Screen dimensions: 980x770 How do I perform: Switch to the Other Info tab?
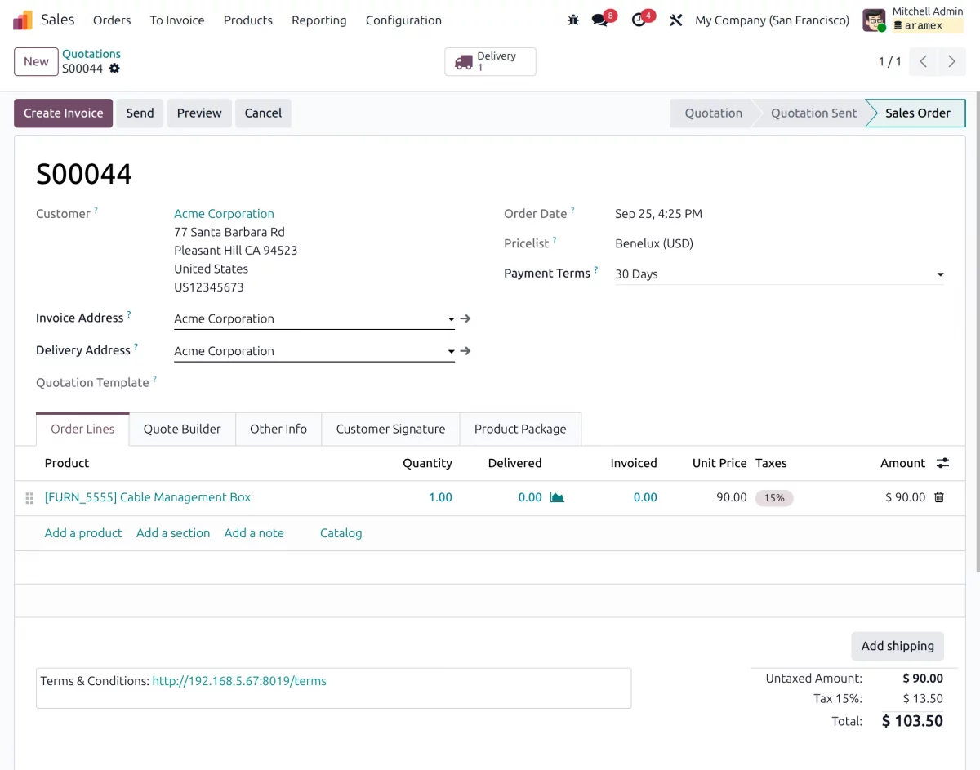278,429
